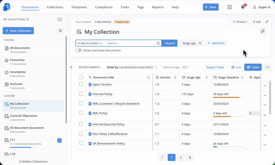This screenshot has width=275, height=165.
Task: Open the Archived collection
Action: pyautogui.click(x=33, y=86)
